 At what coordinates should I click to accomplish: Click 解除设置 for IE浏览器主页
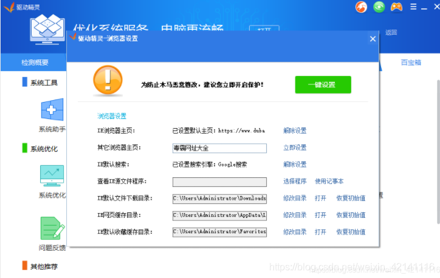pyautogui.click(x=295, y=131)
